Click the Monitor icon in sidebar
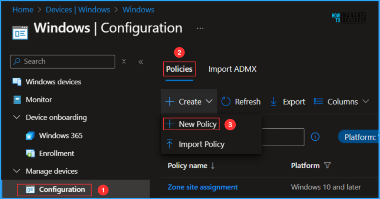This screenshot has width=380, height=199. pyautogui.click(x=17, y=99)
